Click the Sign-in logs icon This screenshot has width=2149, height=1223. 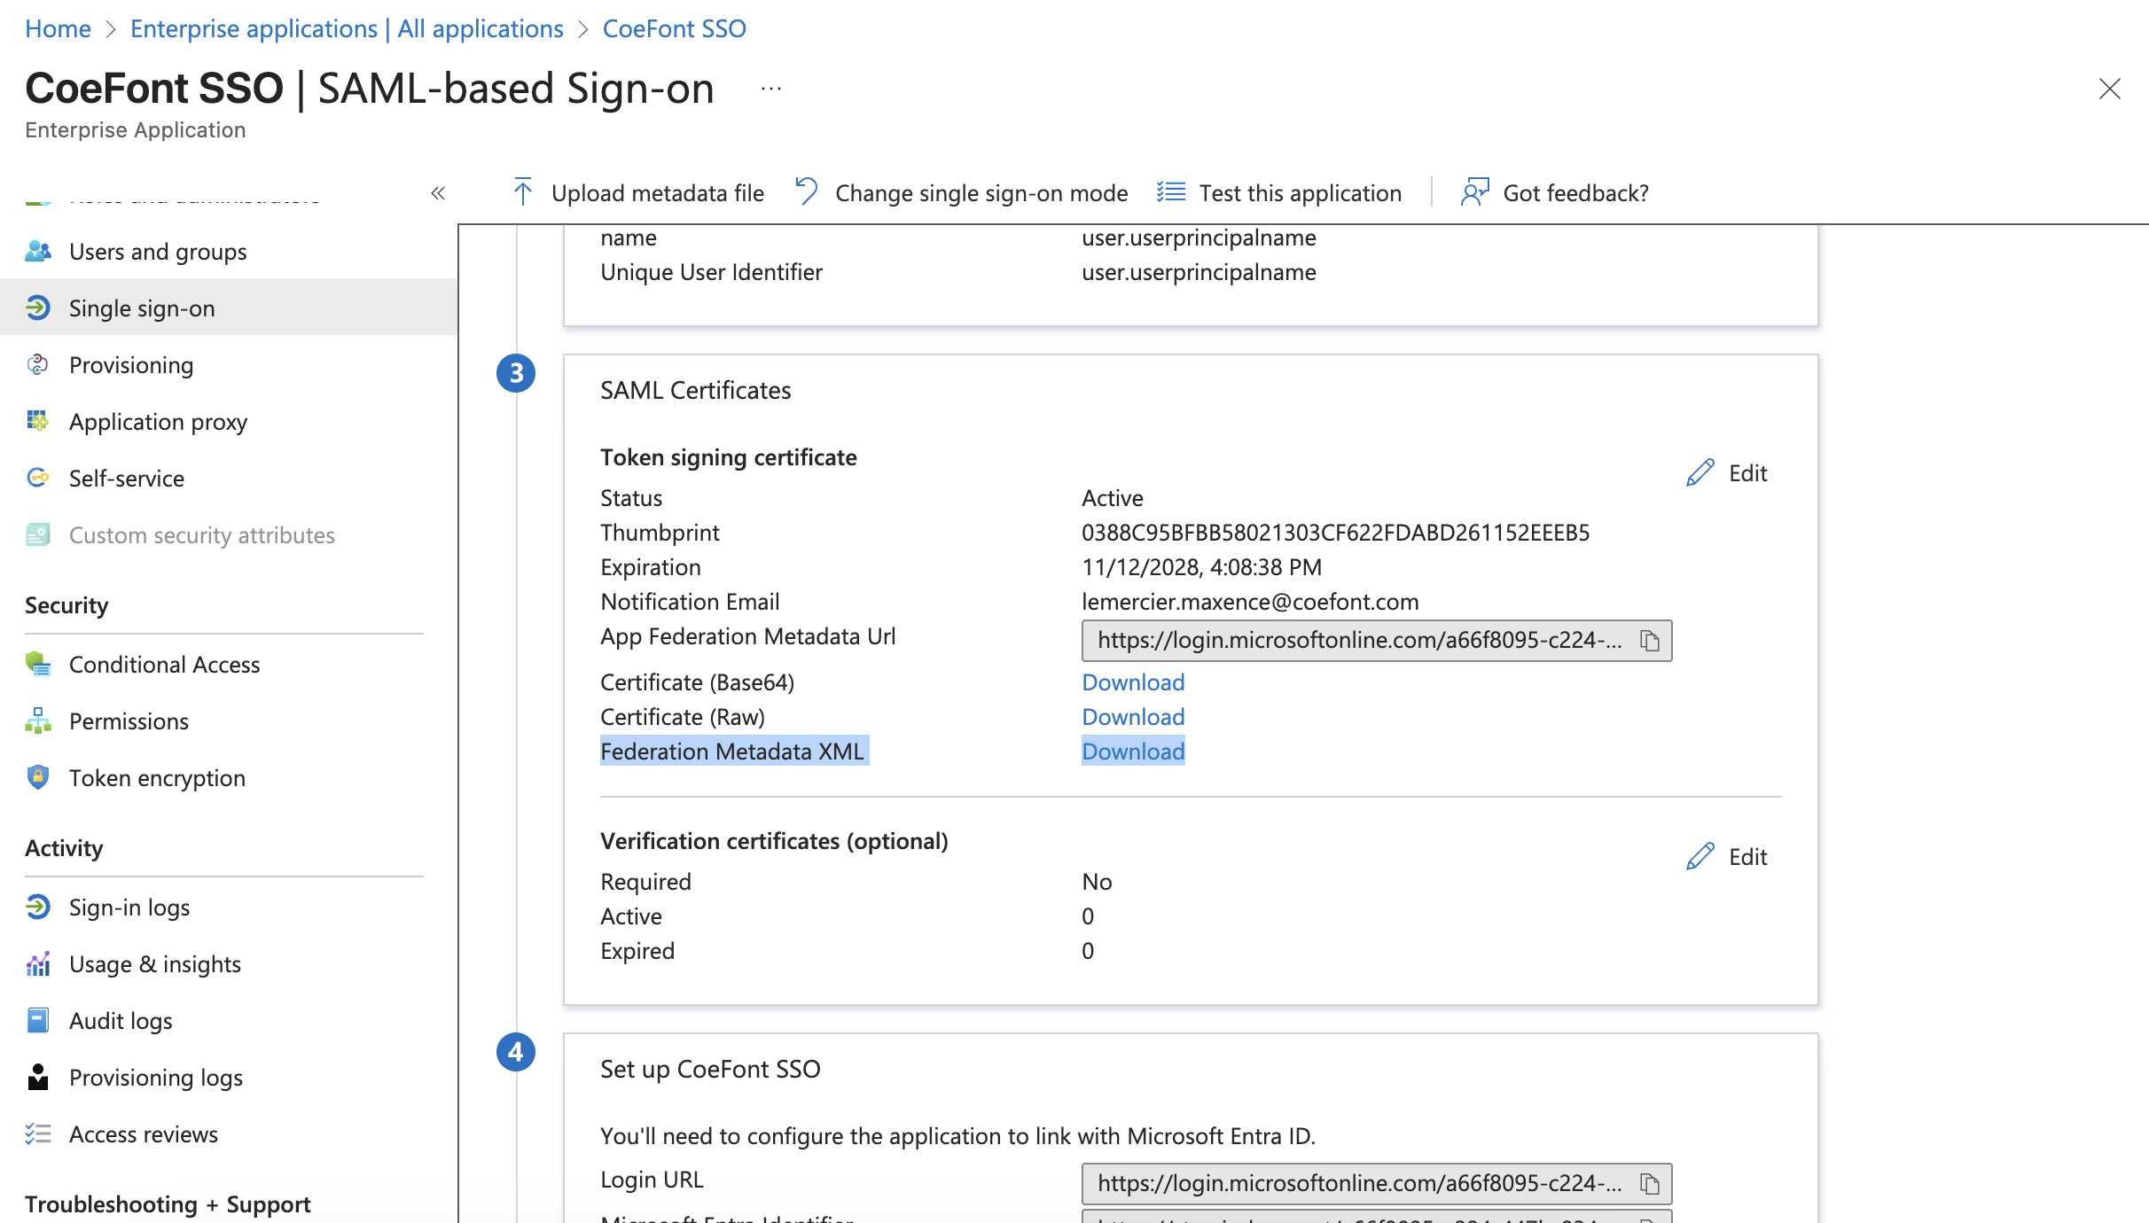(x=38, y=908)
